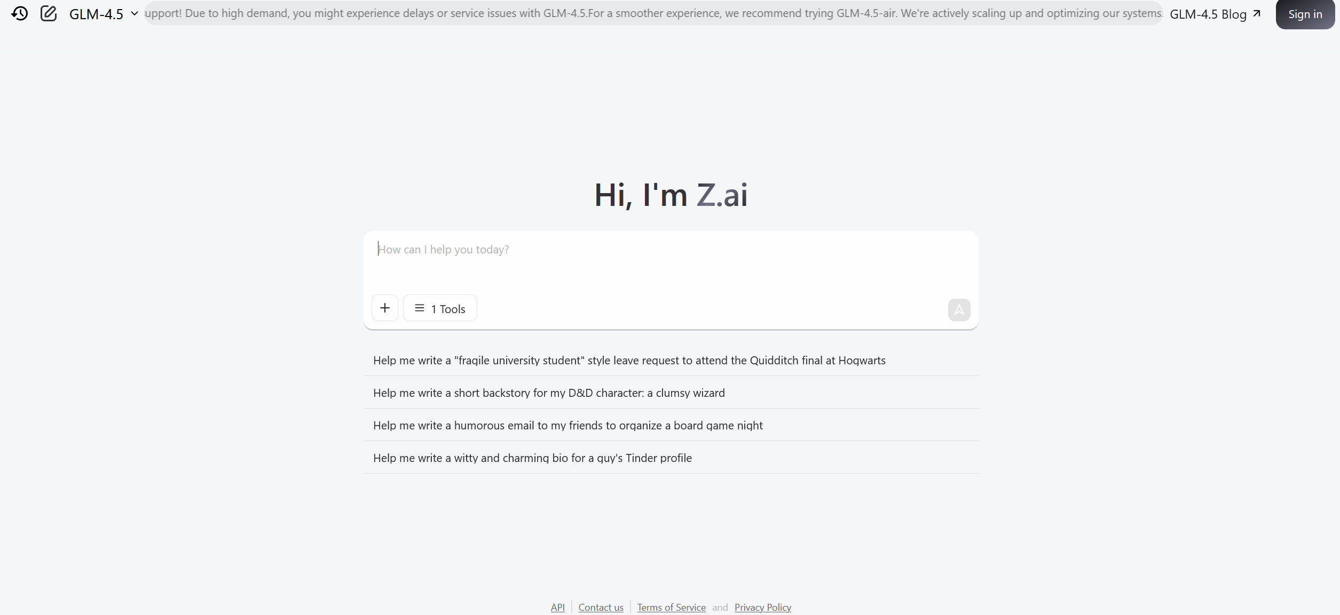Select the D&D clumsy wizard backstory prompt
The width and height of the screenshot is (1340, 615).
point(671,393)
